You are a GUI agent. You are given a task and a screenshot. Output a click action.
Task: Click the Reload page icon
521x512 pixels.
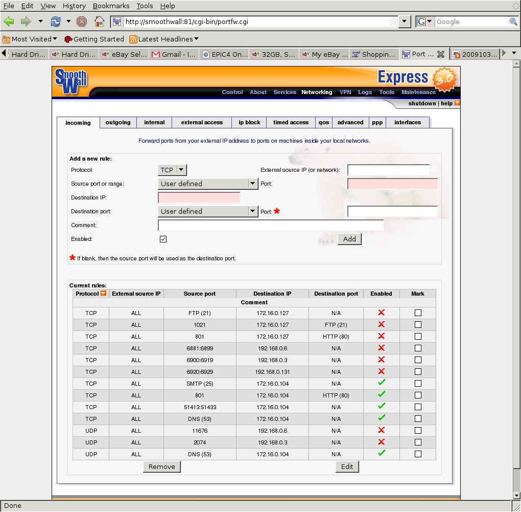55,21
